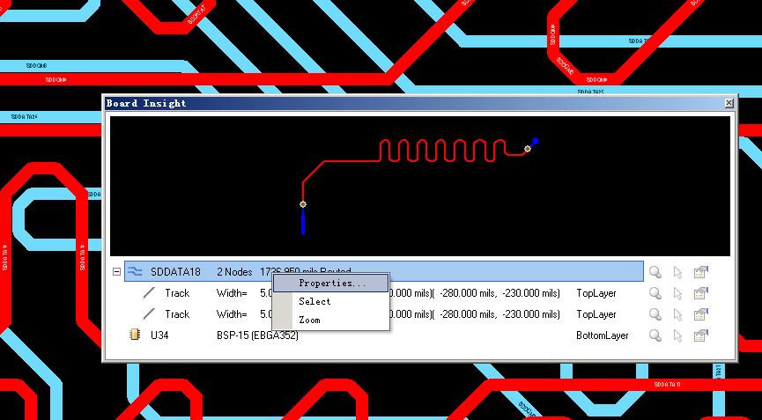Click the U34 component chip icon
The image size is (762, 420).
[135, 335]
